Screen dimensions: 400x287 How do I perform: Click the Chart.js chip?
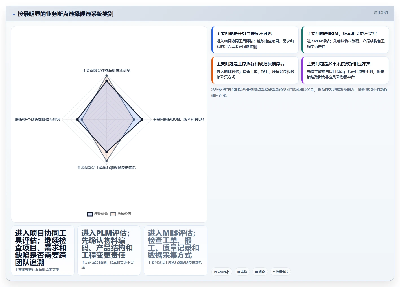point(222,272)
